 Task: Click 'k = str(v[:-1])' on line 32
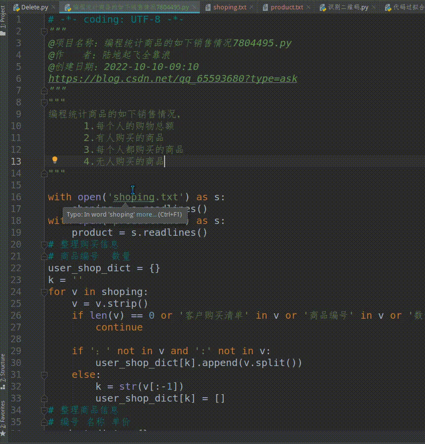point(139,386)
